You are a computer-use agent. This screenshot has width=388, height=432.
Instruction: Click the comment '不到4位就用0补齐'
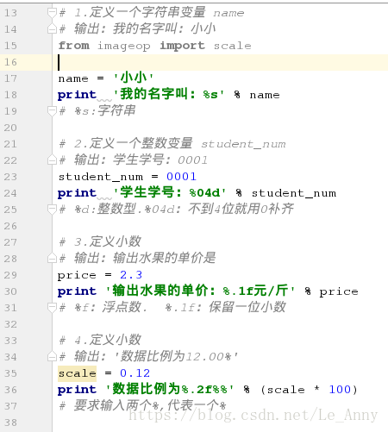tap(241, 209)
